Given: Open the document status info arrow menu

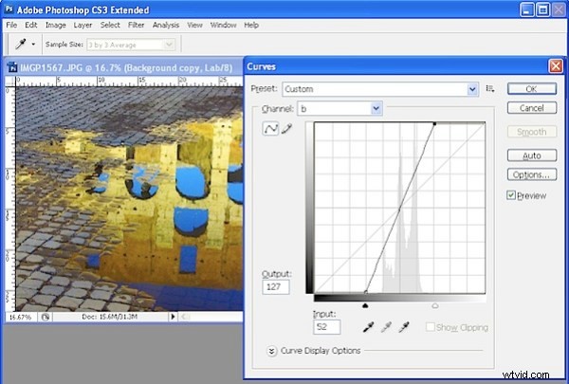Looking at the screenshot, I should 173,317.
